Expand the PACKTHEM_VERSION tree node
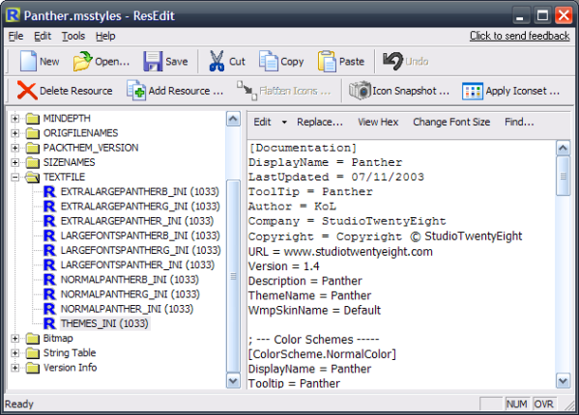Screen dimensions: 579x415 14,148
